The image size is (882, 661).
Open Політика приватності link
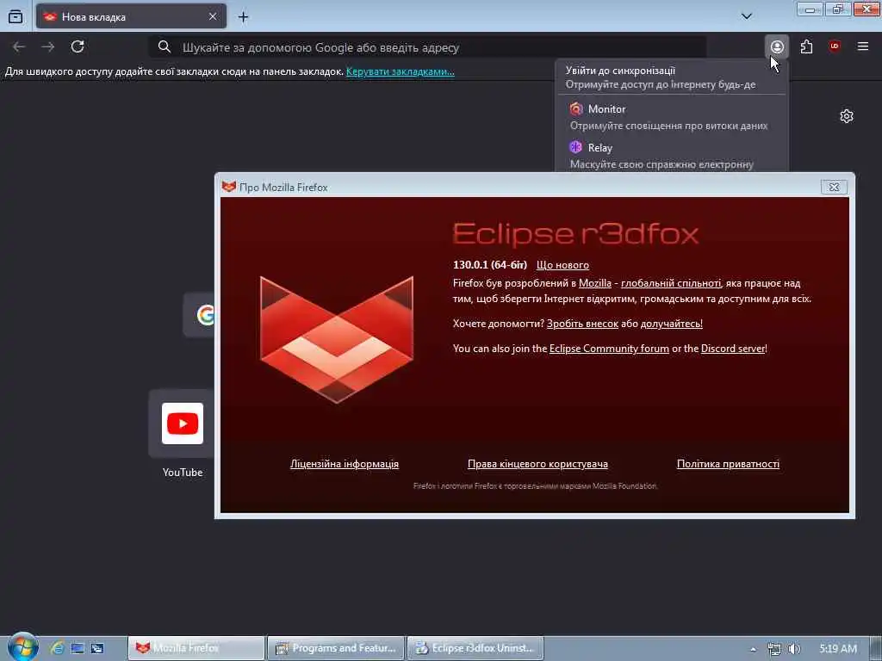click(728, 464)
